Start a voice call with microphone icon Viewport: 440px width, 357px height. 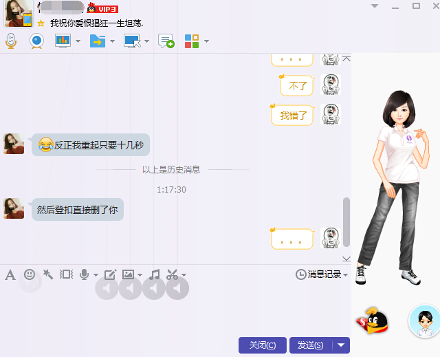(11, 41)
